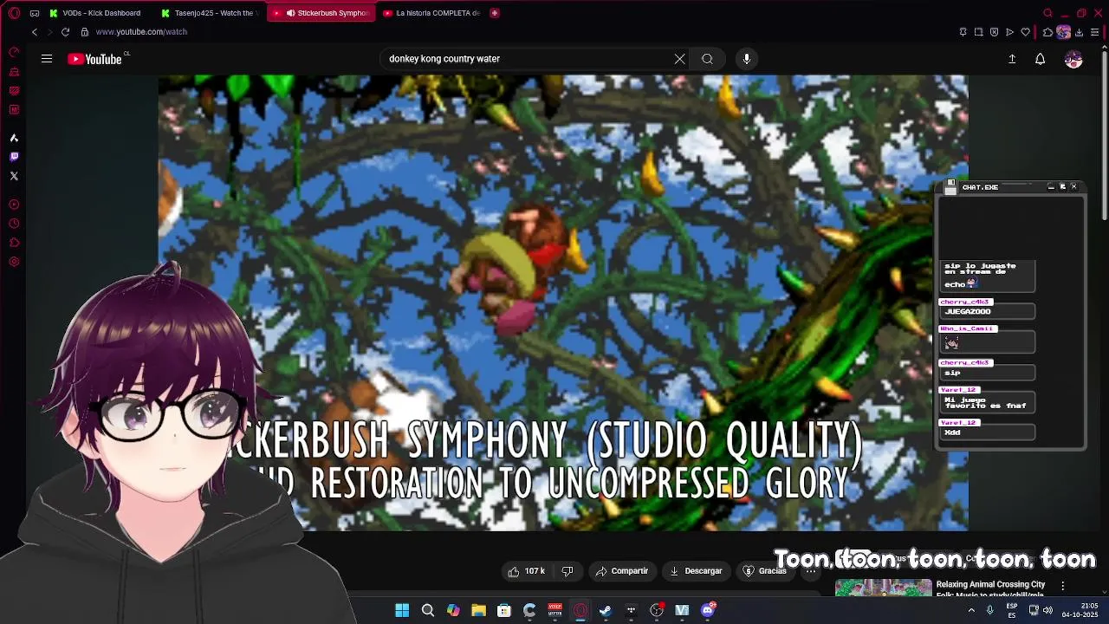Viewport: 1109px width, 624px height.
Task: Click the Gracias thanks button
Action: coord(765,571)
